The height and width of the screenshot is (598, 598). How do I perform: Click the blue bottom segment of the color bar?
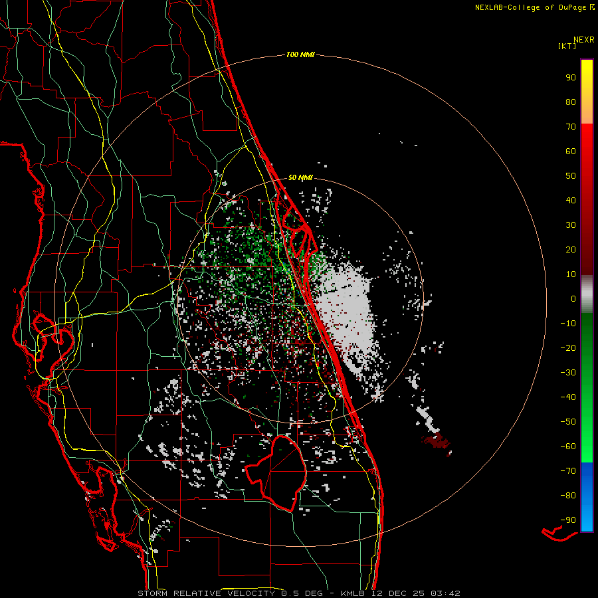[587, 497]
